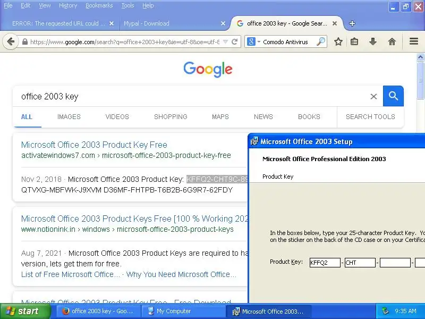Click the browser address bar URL
Image resolution: width=425 pixels, height=319 pixels.
click(125, 42)
